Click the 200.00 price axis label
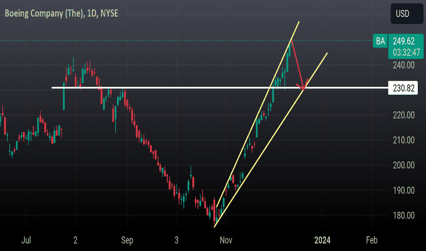The height and width of the screenshot is (251, 426). tap(404, 165)
